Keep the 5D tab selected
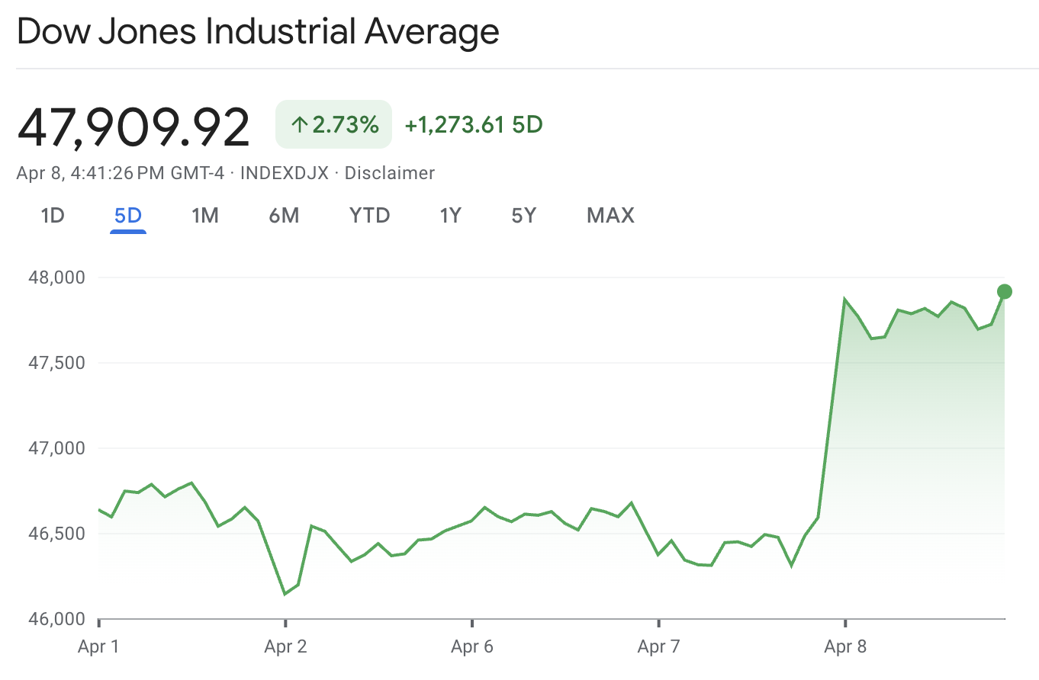The height and width of the screenshot is (680, 1039). (127, 216)
